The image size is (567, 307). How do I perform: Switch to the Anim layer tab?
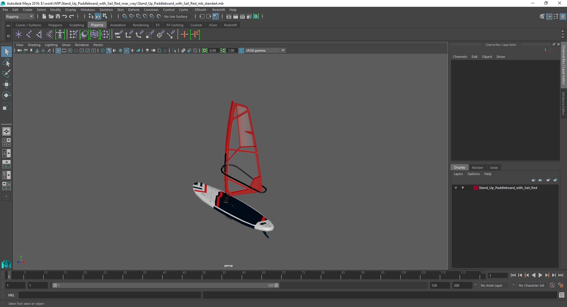pyautogui.click(x=494, y=168)
